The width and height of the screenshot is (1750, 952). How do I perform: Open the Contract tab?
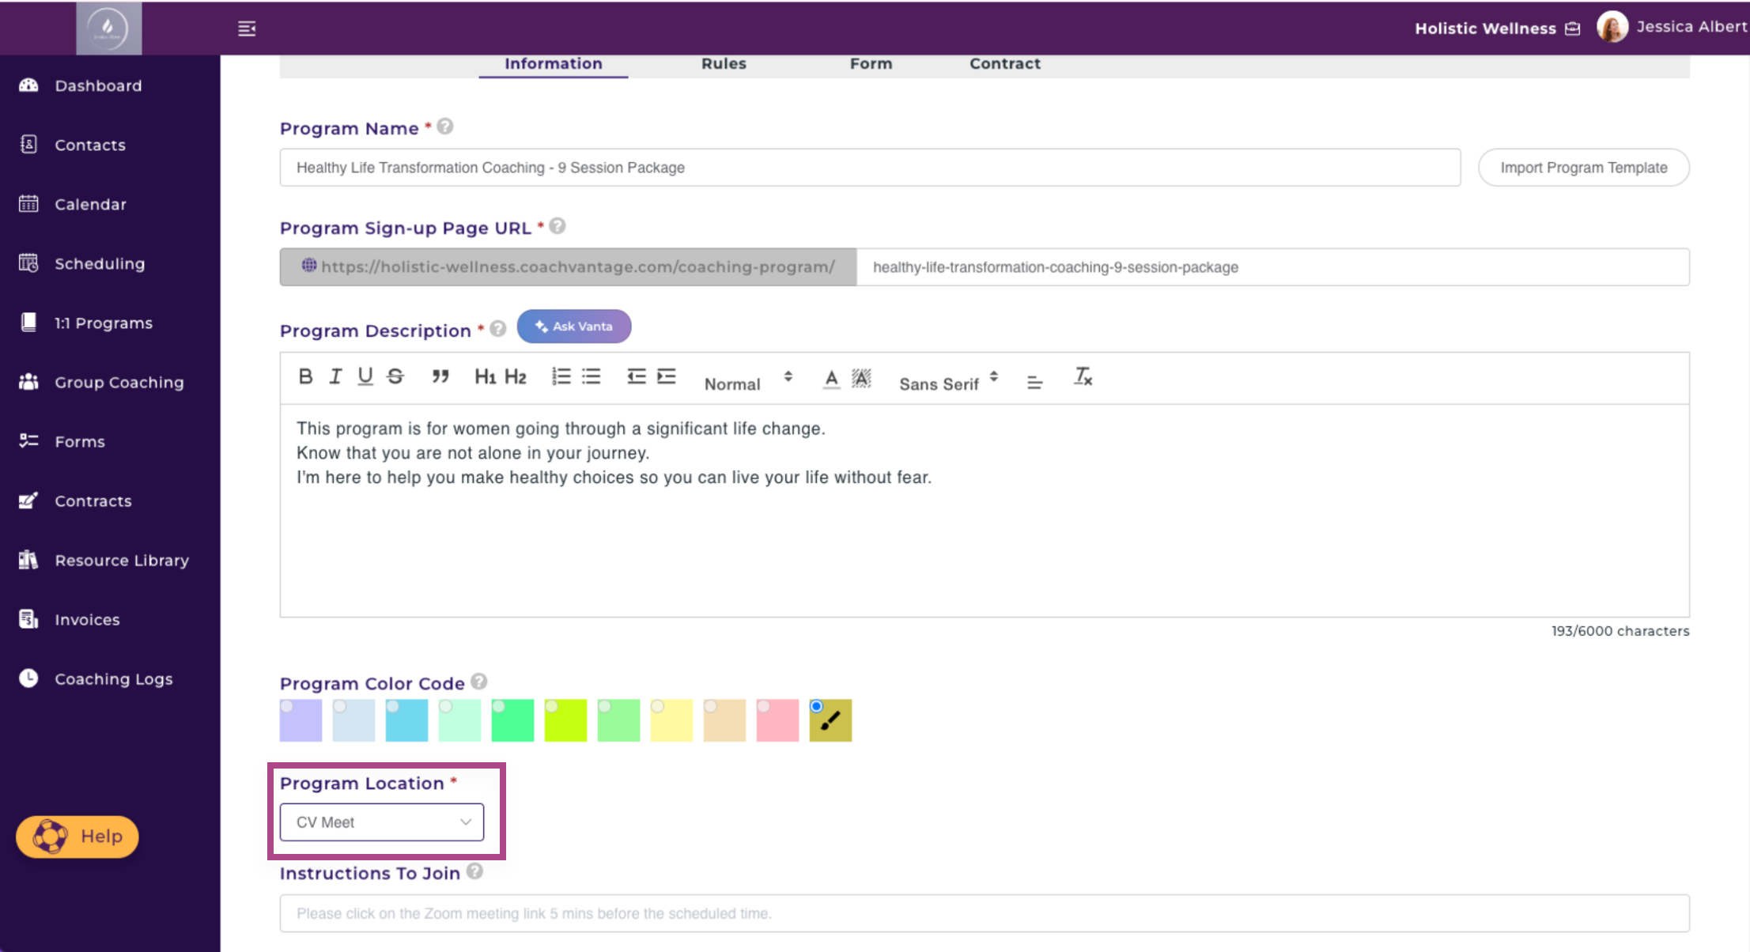tap(1004, 64)
